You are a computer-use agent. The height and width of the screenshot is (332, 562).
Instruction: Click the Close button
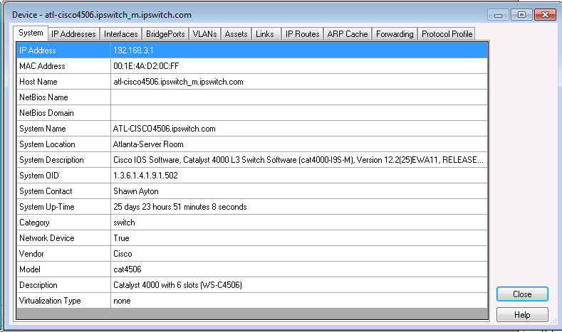[522, 294]
